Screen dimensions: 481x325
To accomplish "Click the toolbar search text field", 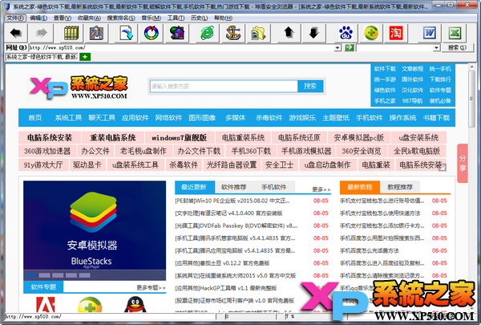I will click(x=394, y=47).
